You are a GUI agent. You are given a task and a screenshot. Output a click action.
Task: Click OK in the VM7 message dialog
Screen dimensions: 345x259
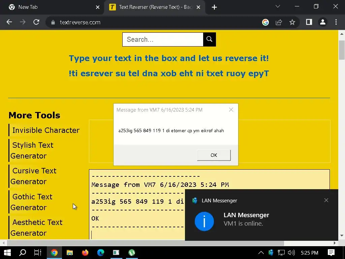click(x=214, y=155)
